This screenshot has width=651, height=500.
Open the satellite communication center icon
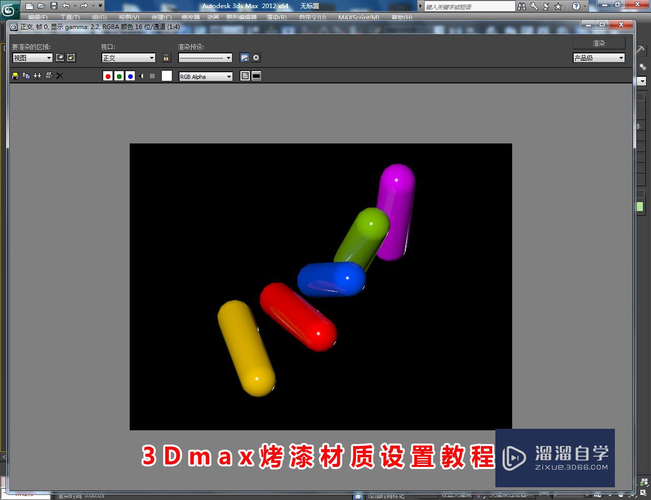click(546, 6)
